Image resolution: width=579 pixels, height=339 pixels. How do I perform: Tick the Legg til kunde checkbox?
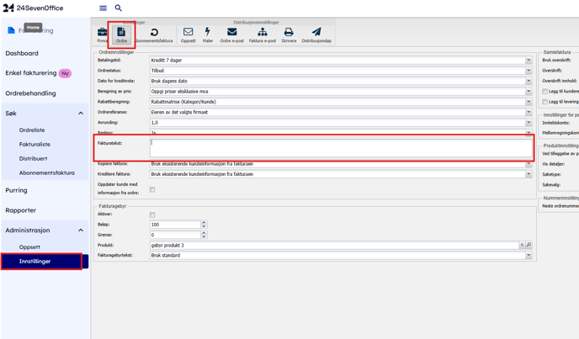(x=545, y=91)
